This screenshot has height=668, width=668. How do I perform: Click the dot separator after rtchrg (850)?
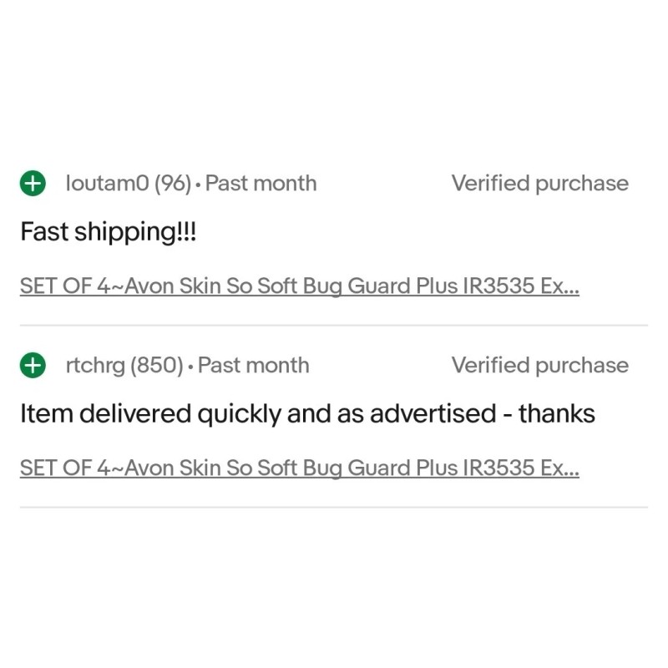[191, 367]
